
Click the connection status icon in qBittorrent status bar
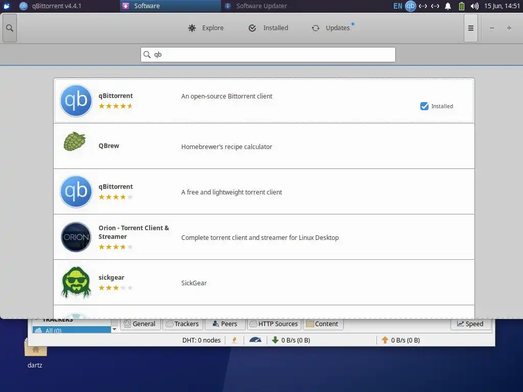click(234, 340)
